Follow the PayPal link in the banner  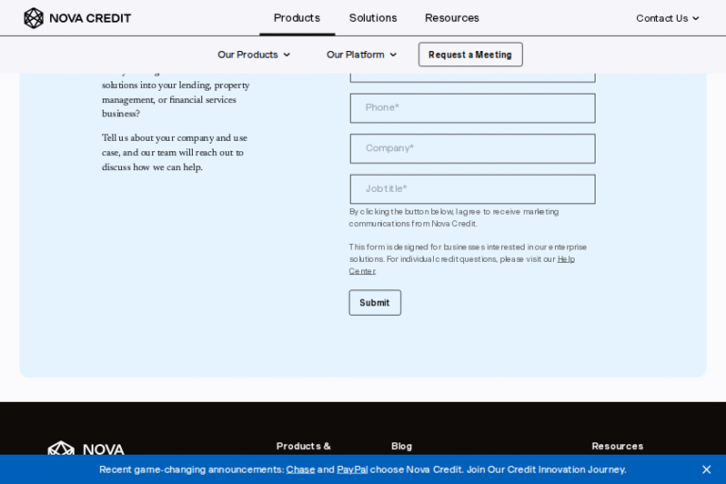coord(352,469)
